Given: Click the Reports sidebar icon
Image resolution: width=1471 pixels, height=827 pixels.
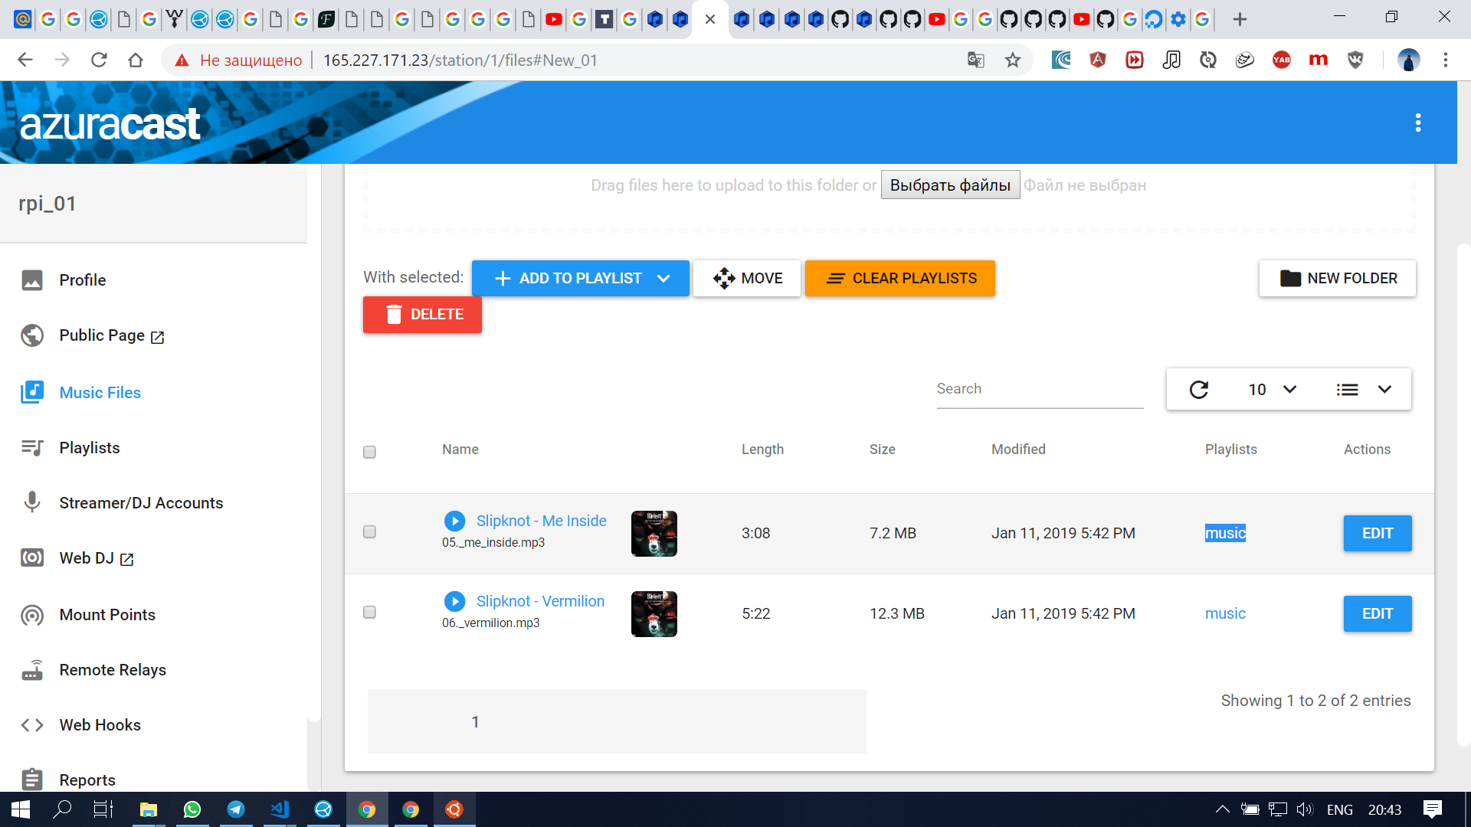Looking at the screenshot, I should pos(32,779).
